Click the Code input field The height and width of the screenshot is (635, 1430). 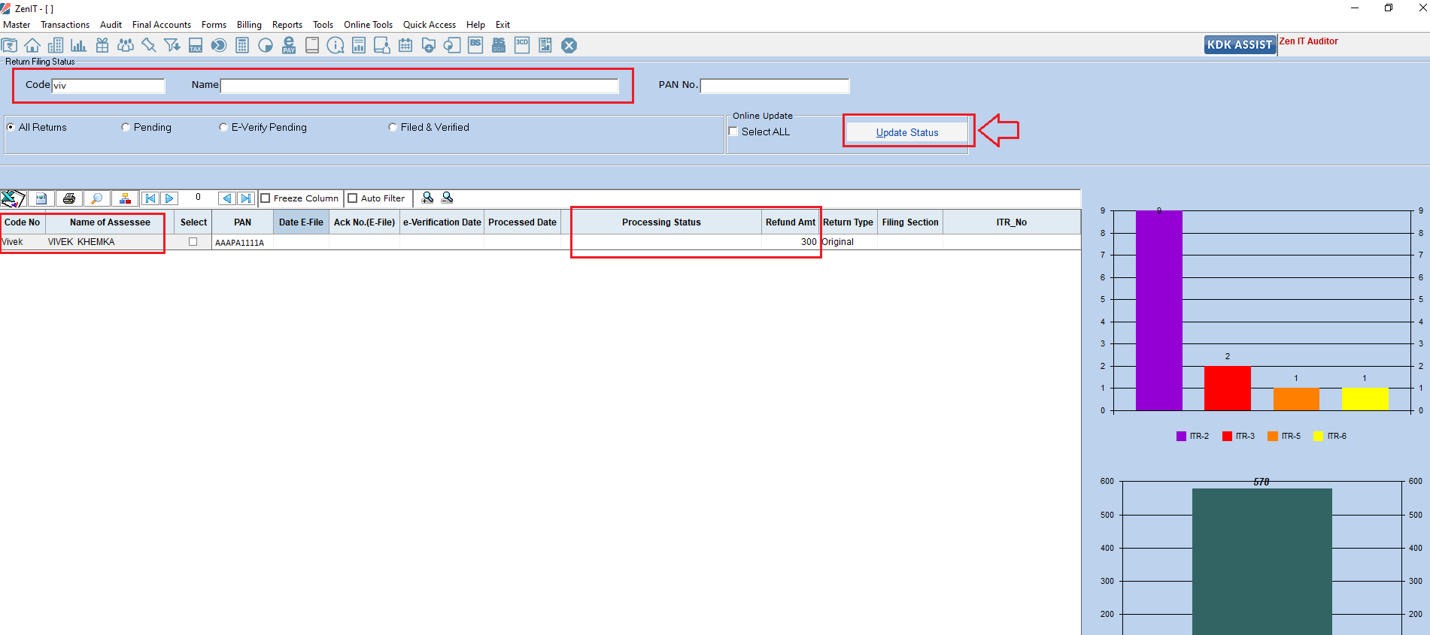(x=108, y=86)
